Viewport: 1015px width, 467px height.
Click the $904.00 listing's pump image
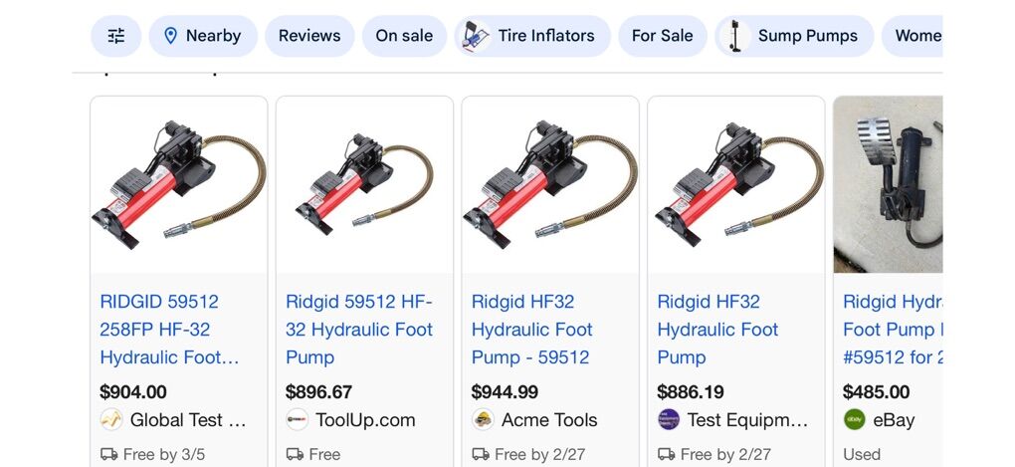click(179, 184)
